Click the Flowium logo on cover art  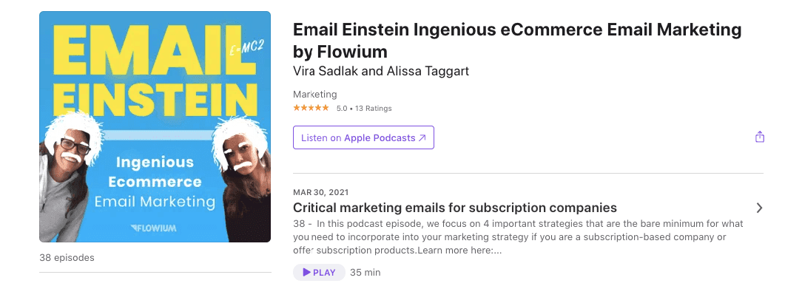point(154,228)
